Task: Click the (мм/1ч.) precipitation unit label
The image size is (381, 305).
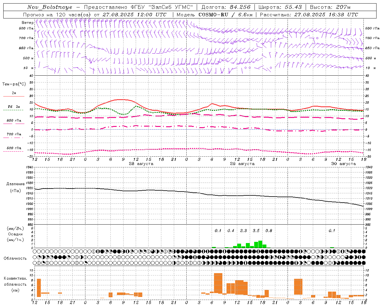Action: pyautogui.click(x=15, y=240)
